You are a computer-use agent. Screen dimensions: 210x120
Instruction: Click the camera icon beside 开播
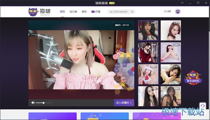[93, 12]
